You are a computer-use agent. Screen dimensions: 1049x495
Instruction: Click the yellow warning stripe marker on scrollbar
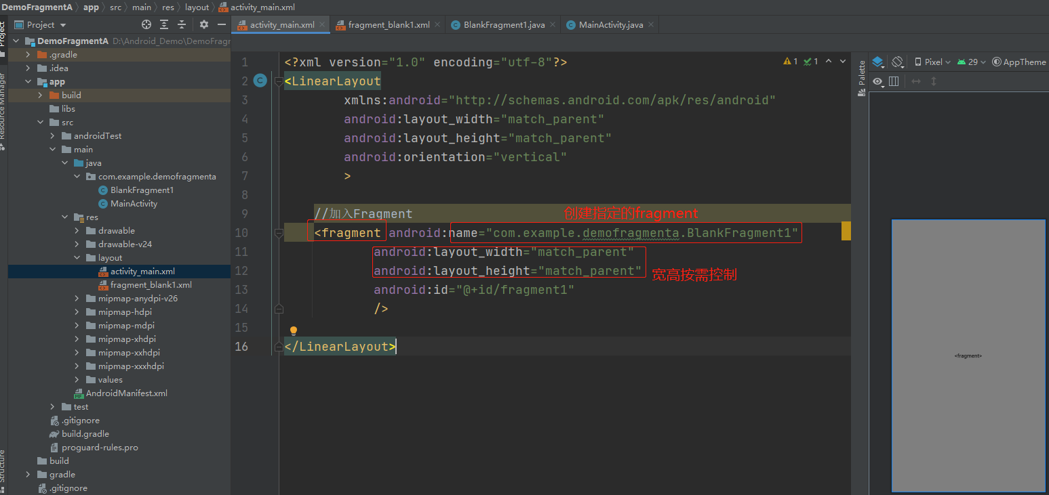pos(846,231)
